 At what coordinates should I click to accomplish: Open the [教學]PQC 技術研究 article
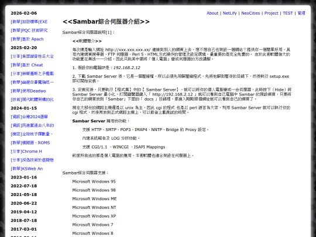(29, 30)
